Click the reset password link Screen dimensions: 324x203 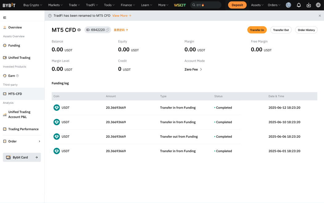coord(121,30)
